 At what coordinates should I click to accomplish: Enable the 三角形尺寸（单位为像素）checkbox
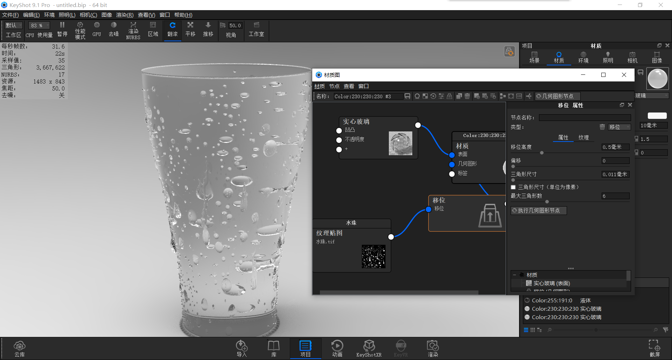513,187
